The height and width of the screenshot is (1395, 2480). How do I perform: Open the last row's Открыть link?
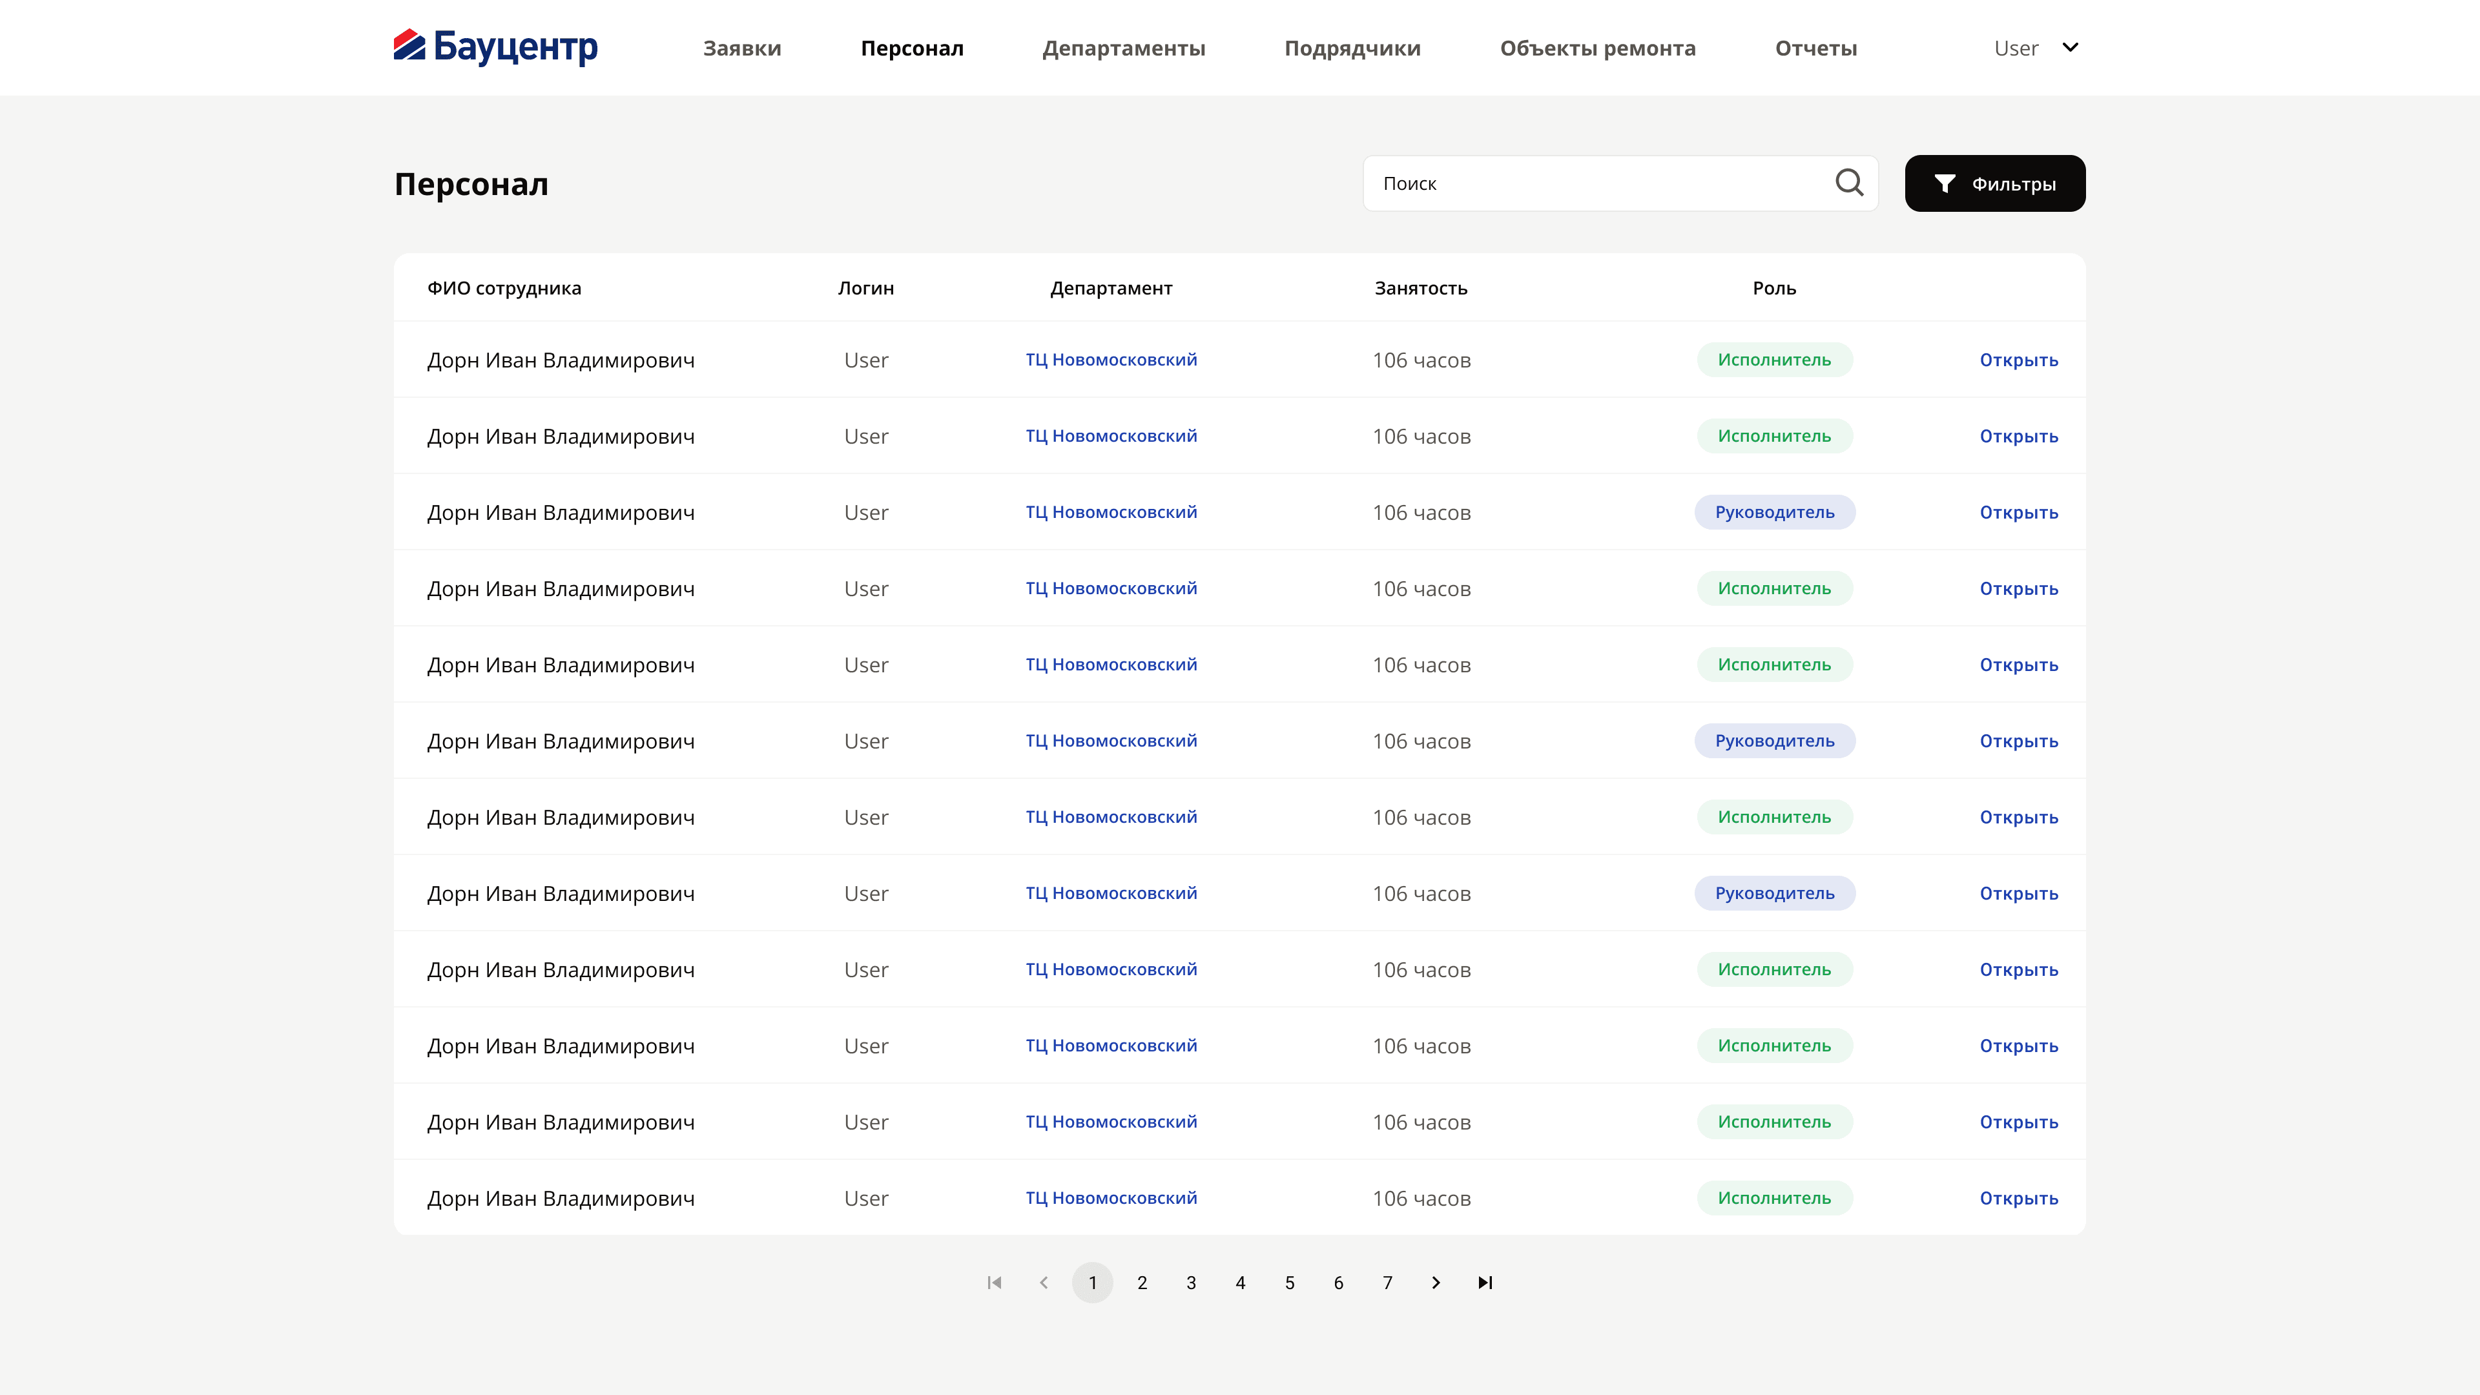point(2019,1199)
